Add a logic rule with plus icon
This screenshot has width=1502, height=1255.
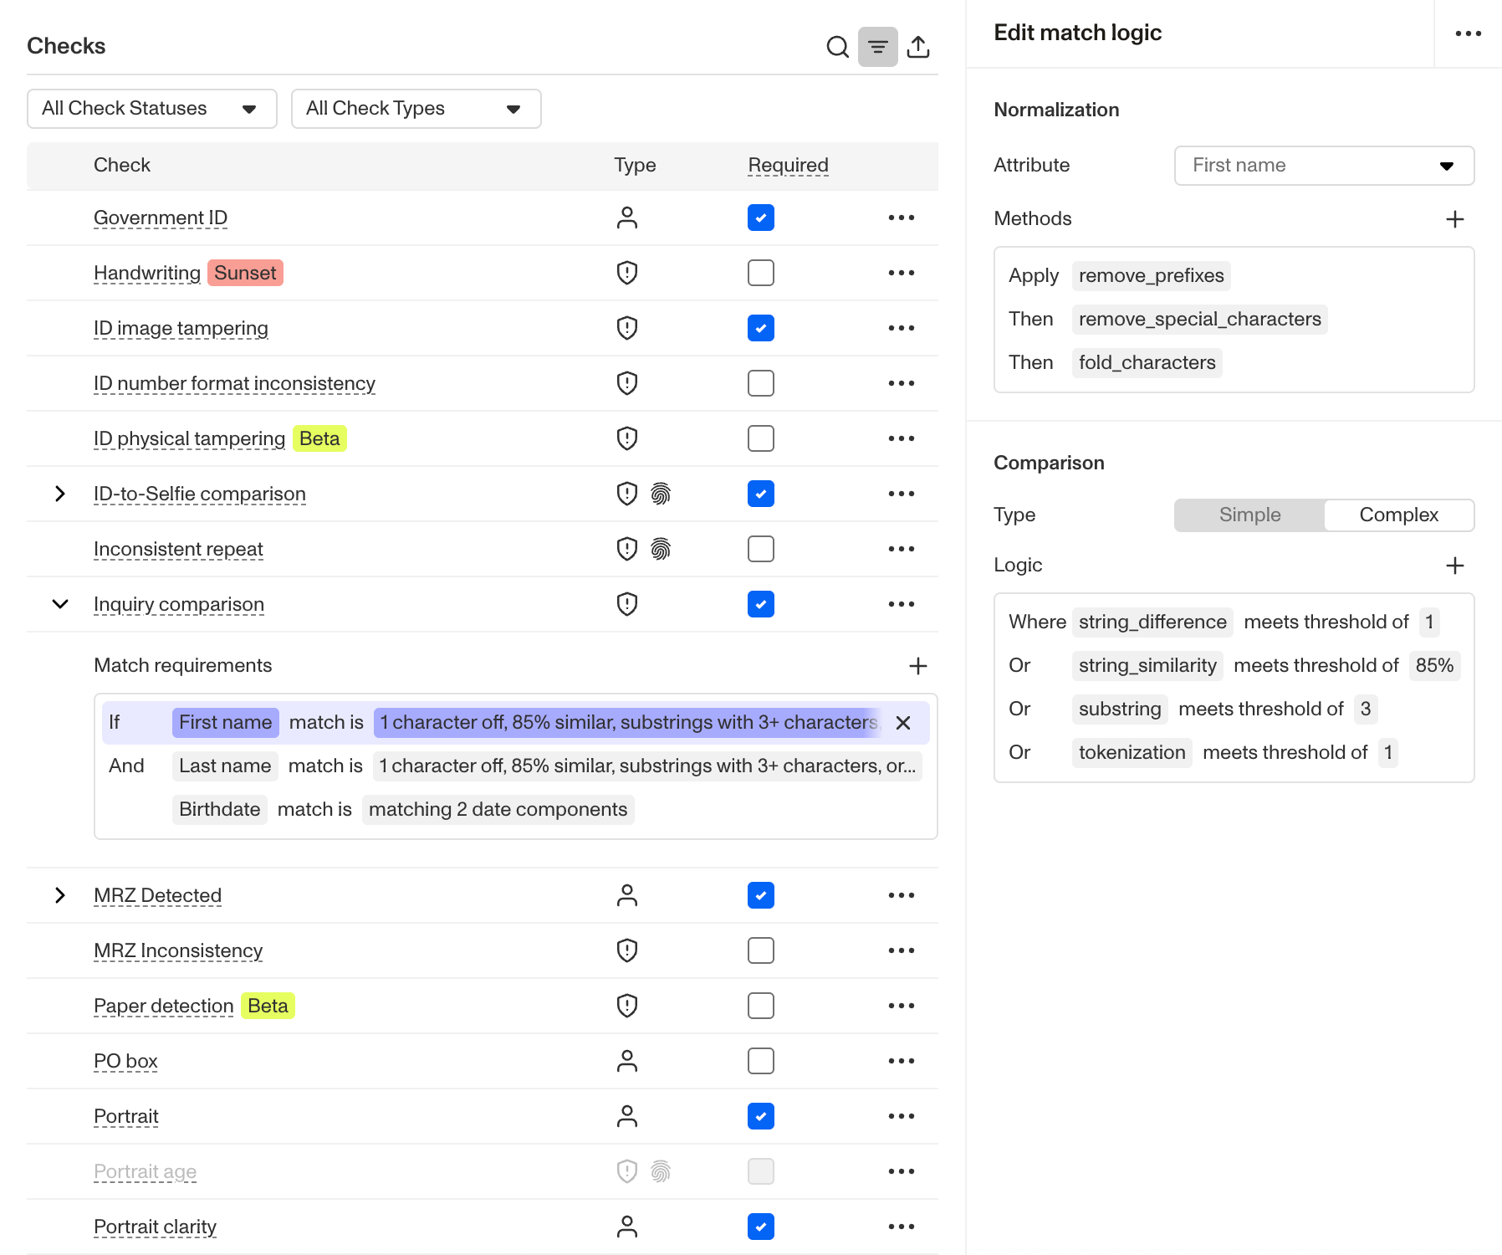click(1455, 566)
